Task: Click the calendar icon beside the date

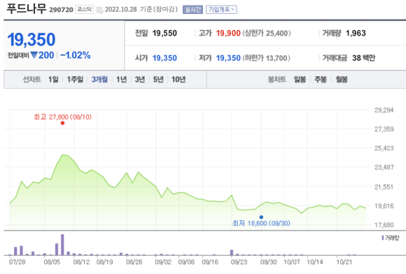Action: pos(99,10)
